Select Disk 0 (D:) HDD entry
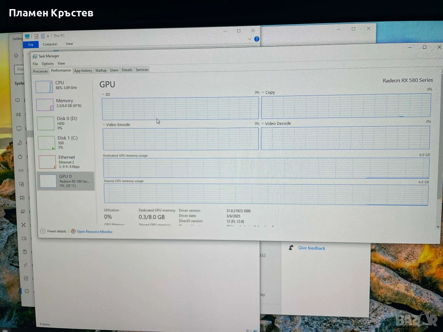 [45, 123]
